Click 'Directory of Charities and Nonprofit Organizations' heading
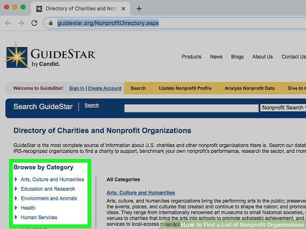 (x=102, y=130)
